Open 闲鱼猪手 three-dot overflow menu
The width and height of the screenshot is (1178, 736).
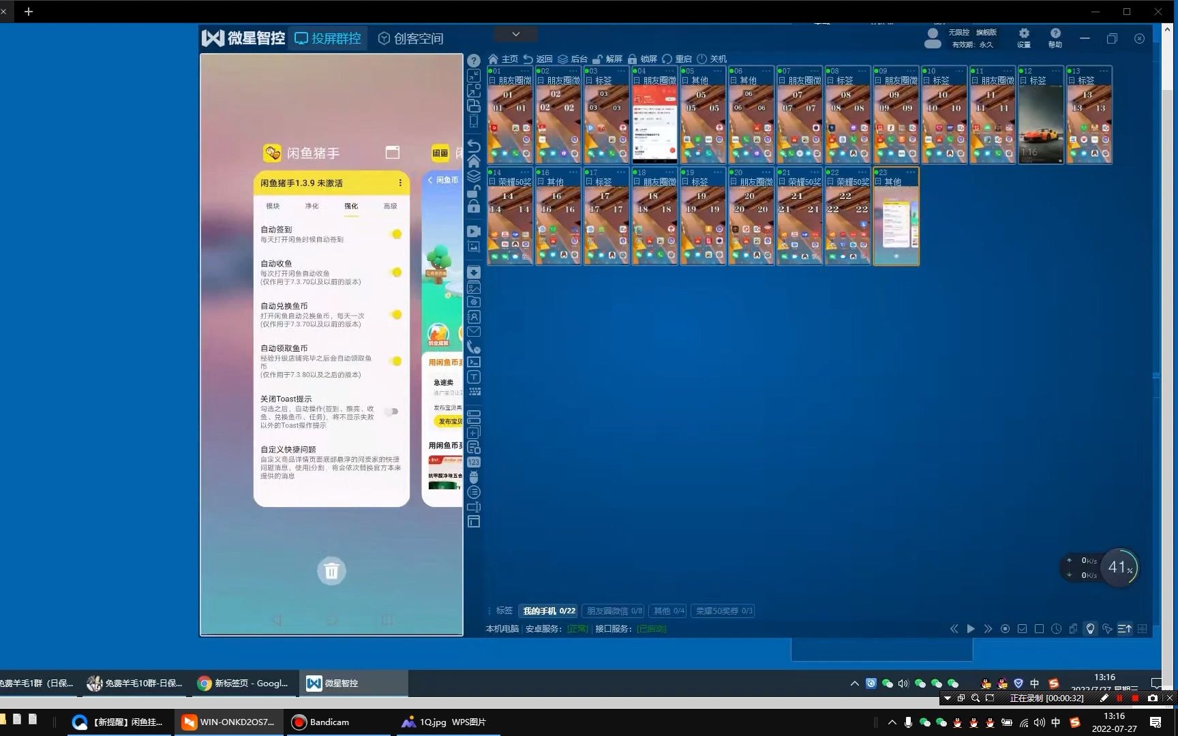(x=400, y=183)
